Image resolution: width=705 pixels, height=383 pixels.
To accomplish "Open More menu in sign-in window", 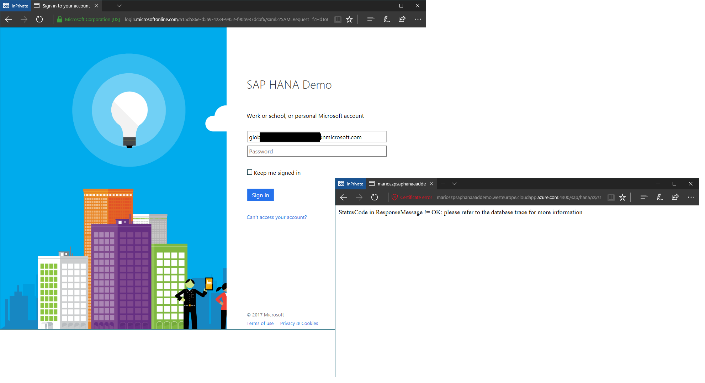I will [x=418, y=19].
